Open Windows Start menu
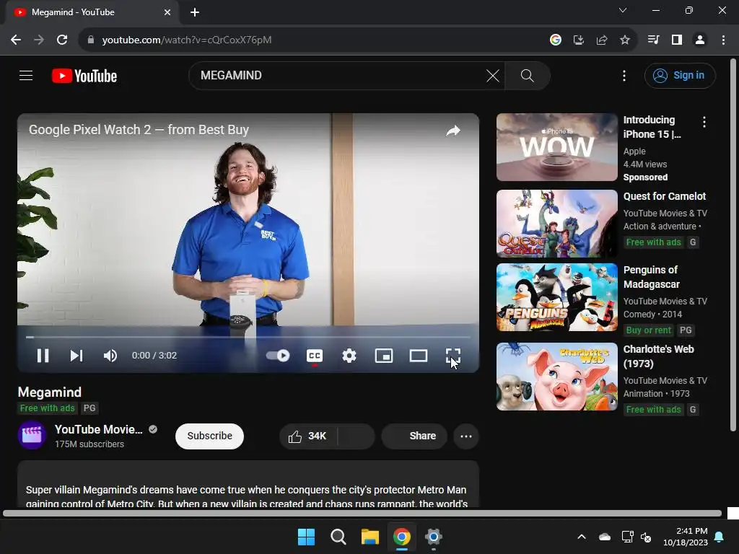The image size is (739, 554). pyautogui.click(x=306, y=537)
